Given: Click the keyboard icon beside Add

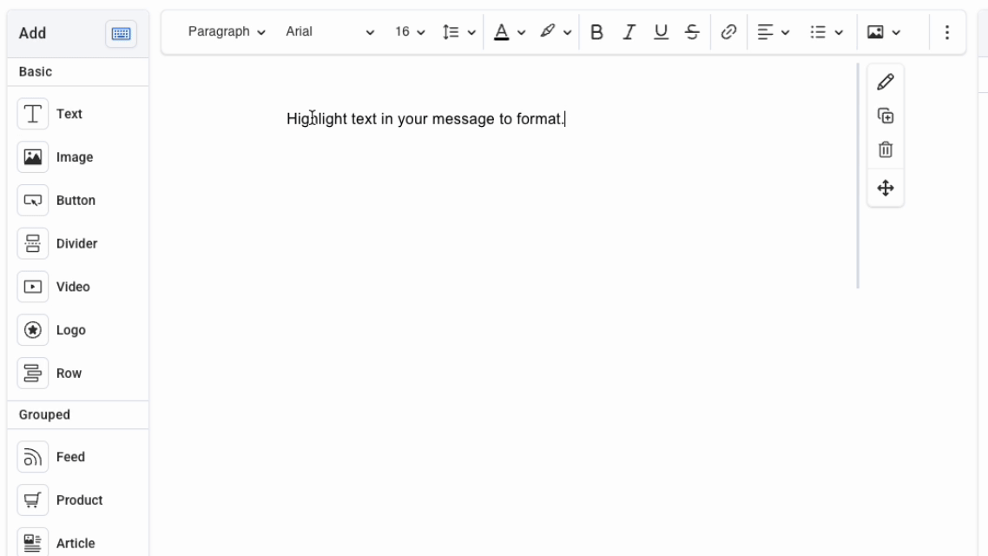Looking at the screenshot, I should (x=120, y=33).
